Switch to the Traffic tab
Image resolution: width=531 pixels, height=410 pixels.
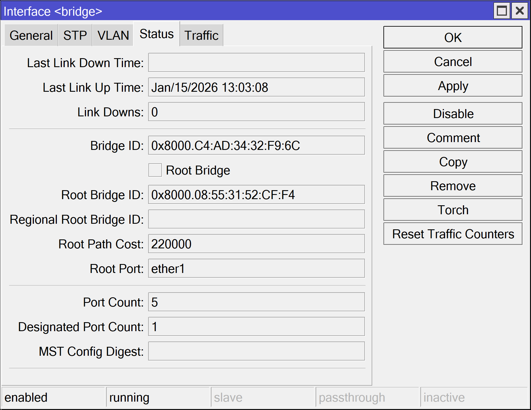pos(201,35)
